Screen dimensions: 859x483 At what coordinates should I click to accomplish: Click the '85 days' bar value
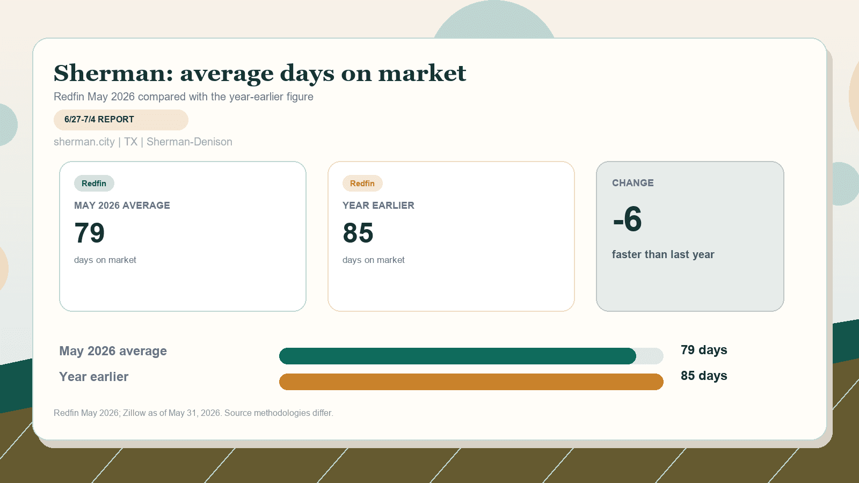coord(704,376)
